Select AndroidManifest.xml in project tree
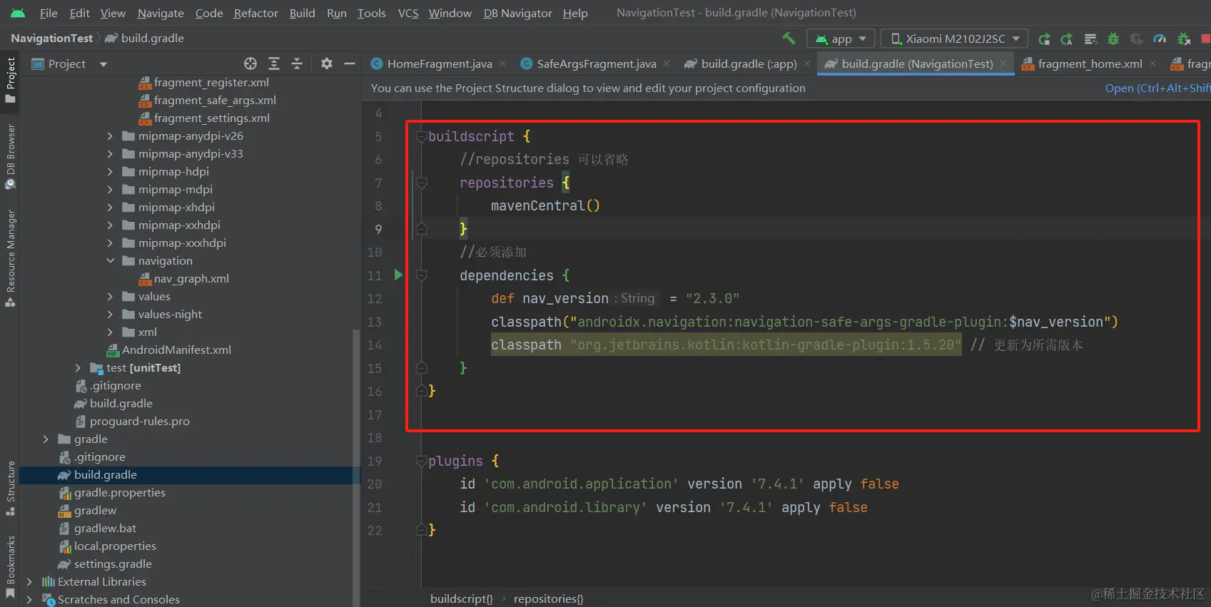This screenshot has height=607, width=1211. [176, 350]
